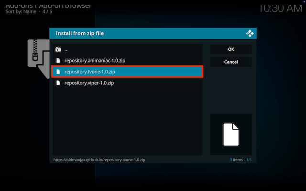Click the 10:30 AM clock
This screenshot has height=191, width=306.
point(281,8)
